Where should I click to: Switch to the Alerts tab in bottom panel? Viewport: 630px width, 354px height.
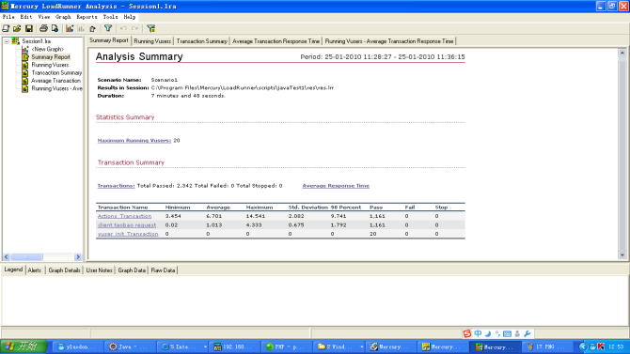click(35, 270)
